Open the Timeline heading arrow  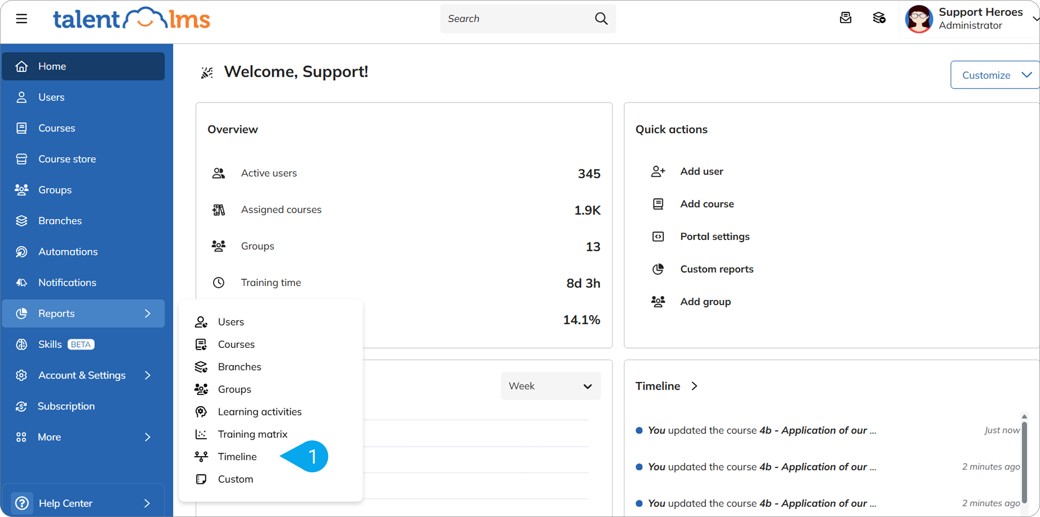click(x=695, y=386)
